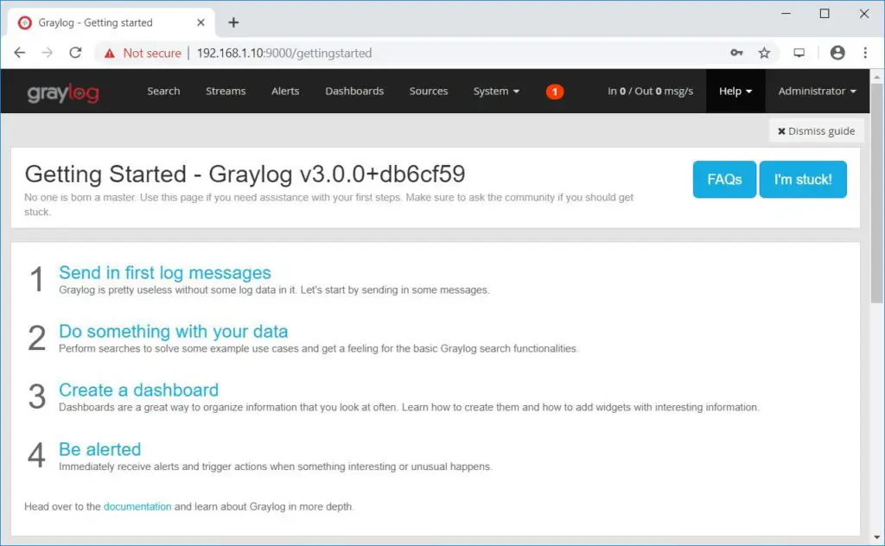Click the Graylog logo in navbar

(63, 93)
